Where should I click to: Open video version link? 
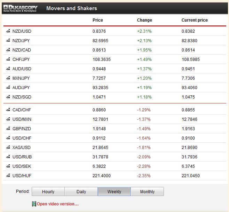58,204
